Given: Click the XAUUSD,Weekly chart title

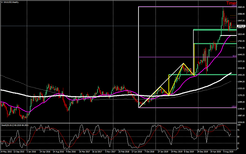Looking at the screenshot, I should pyautogui.click(x=11, y=2).
